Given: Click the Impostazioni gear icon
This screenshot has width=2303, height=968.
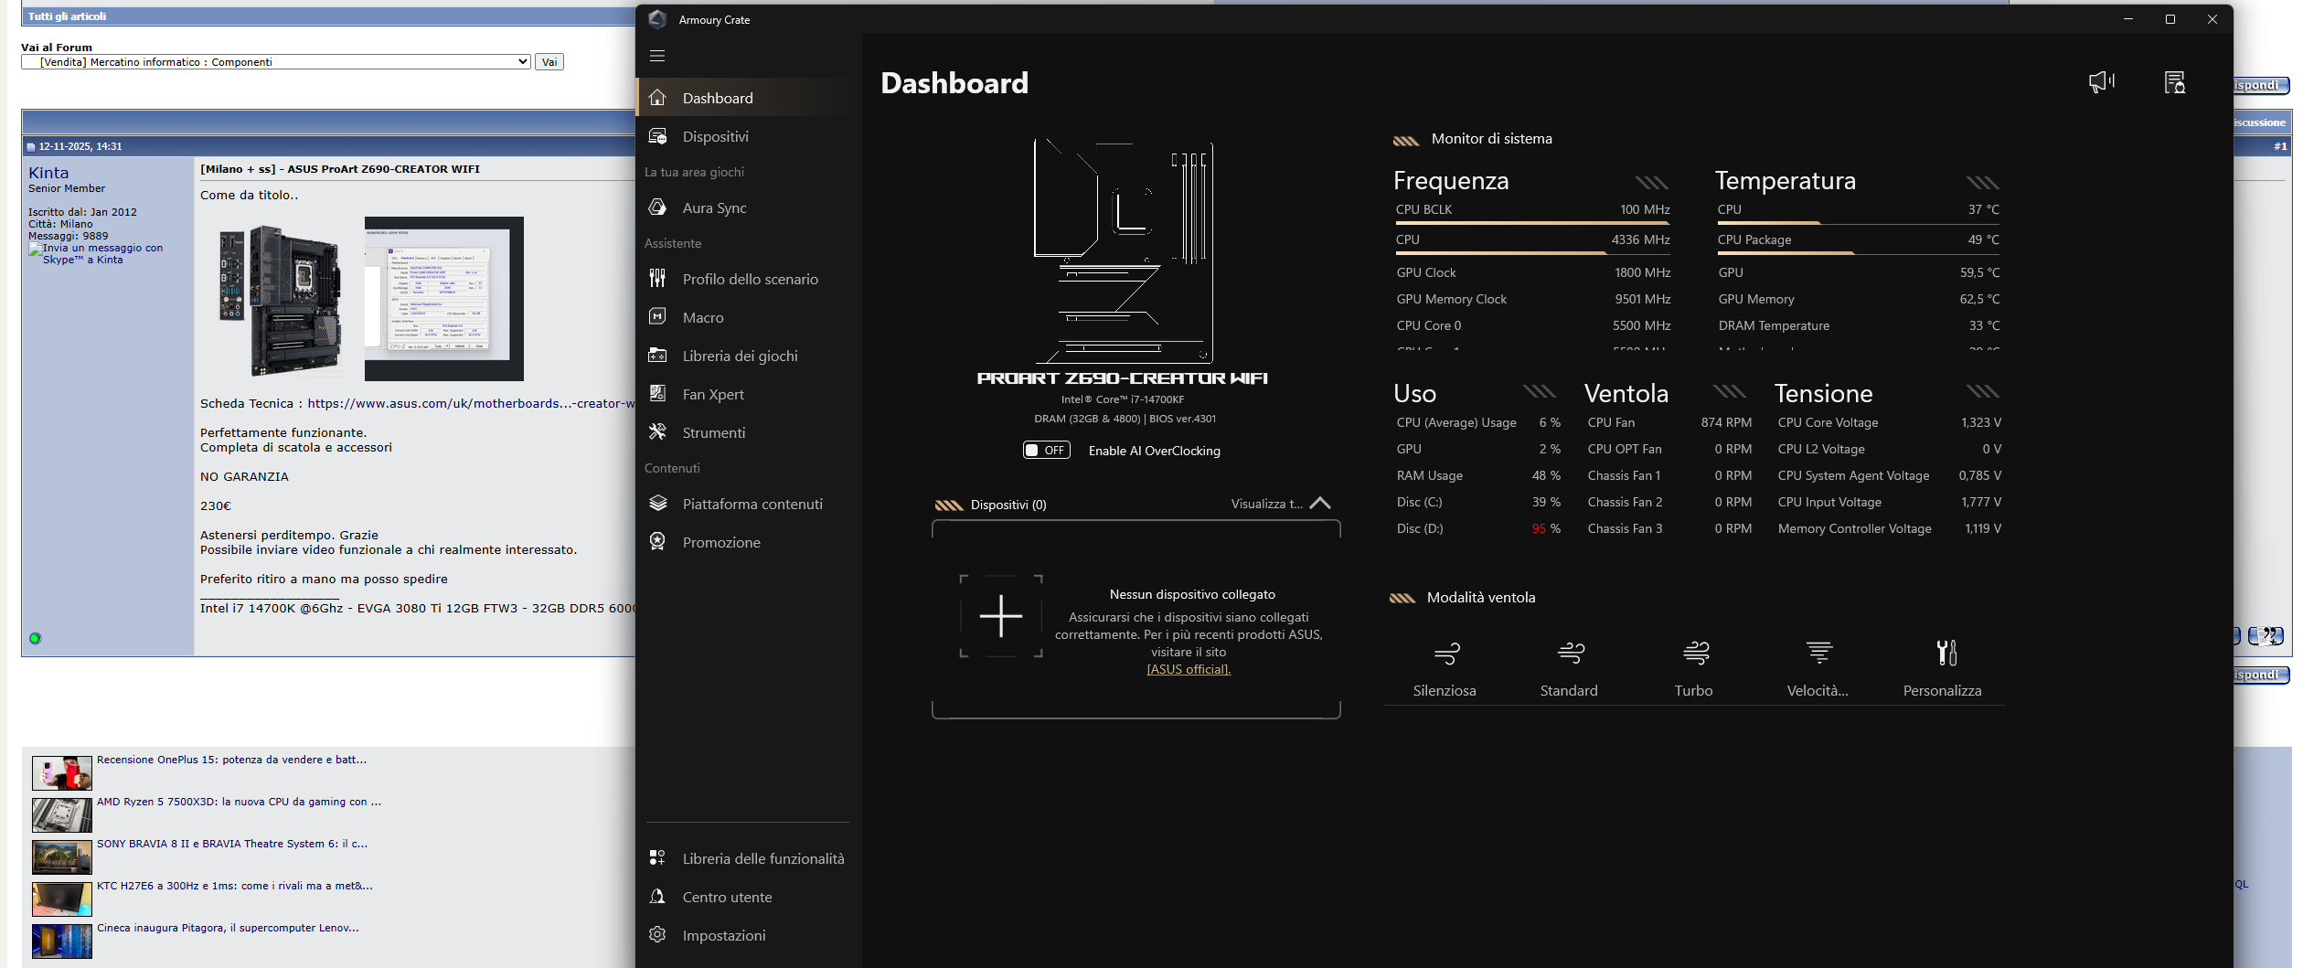Looking at the screenshot, I should (x=657, y=935).
